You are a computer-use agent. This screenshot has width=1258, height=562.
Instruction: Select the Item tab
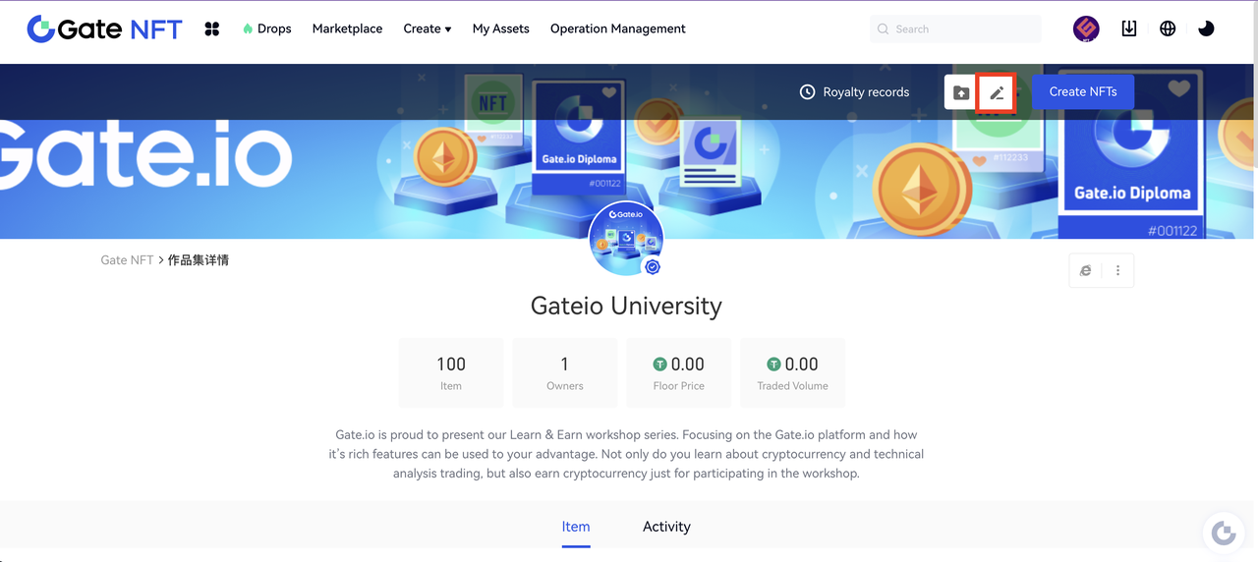(x=576, y=527)
